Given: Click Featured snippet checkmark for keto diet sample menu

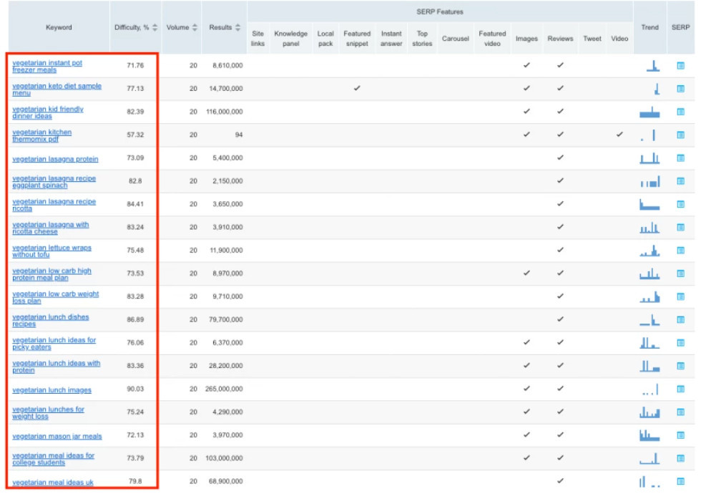Looking at the screenshot, I should tap(356, 88).
